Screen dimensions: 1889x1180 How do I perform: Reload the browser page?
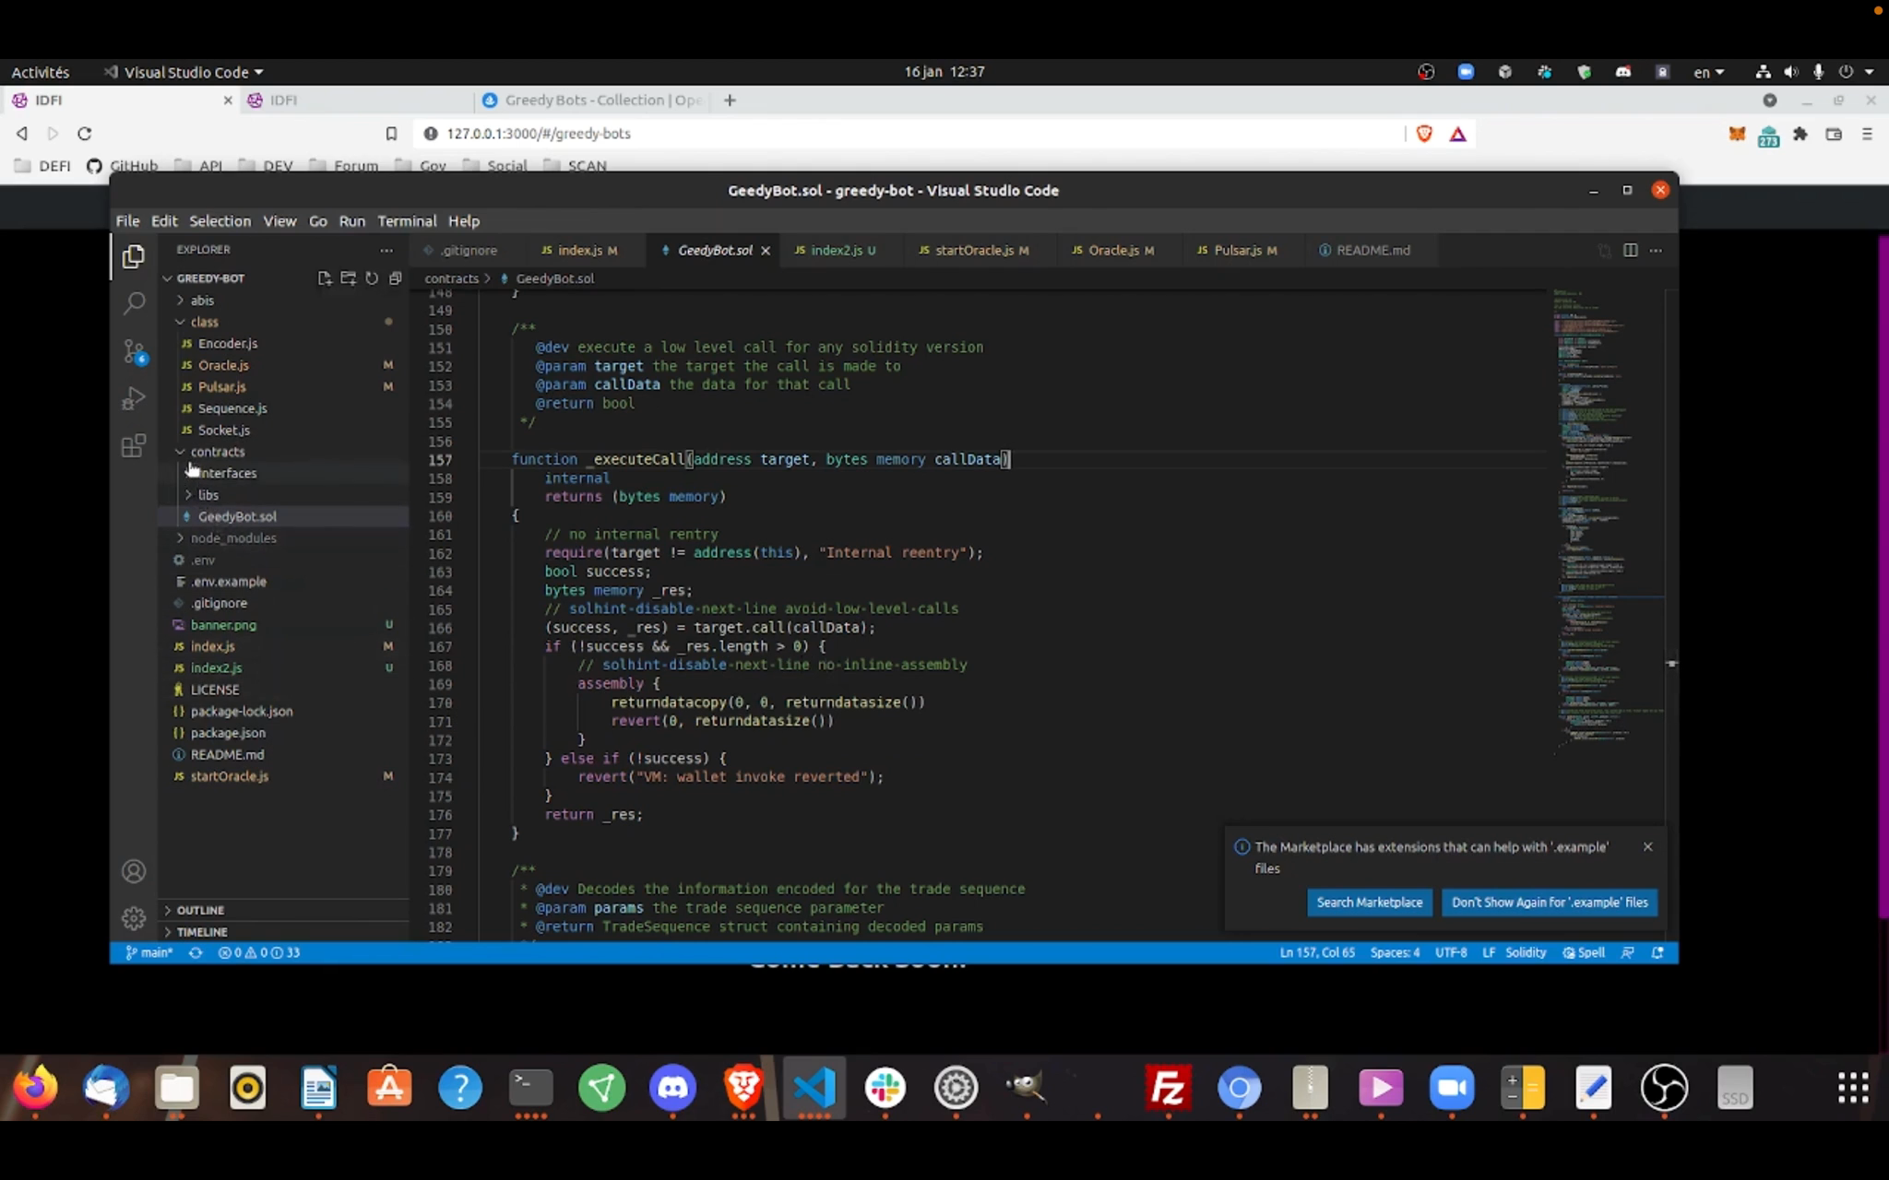(x=84, y=134)
